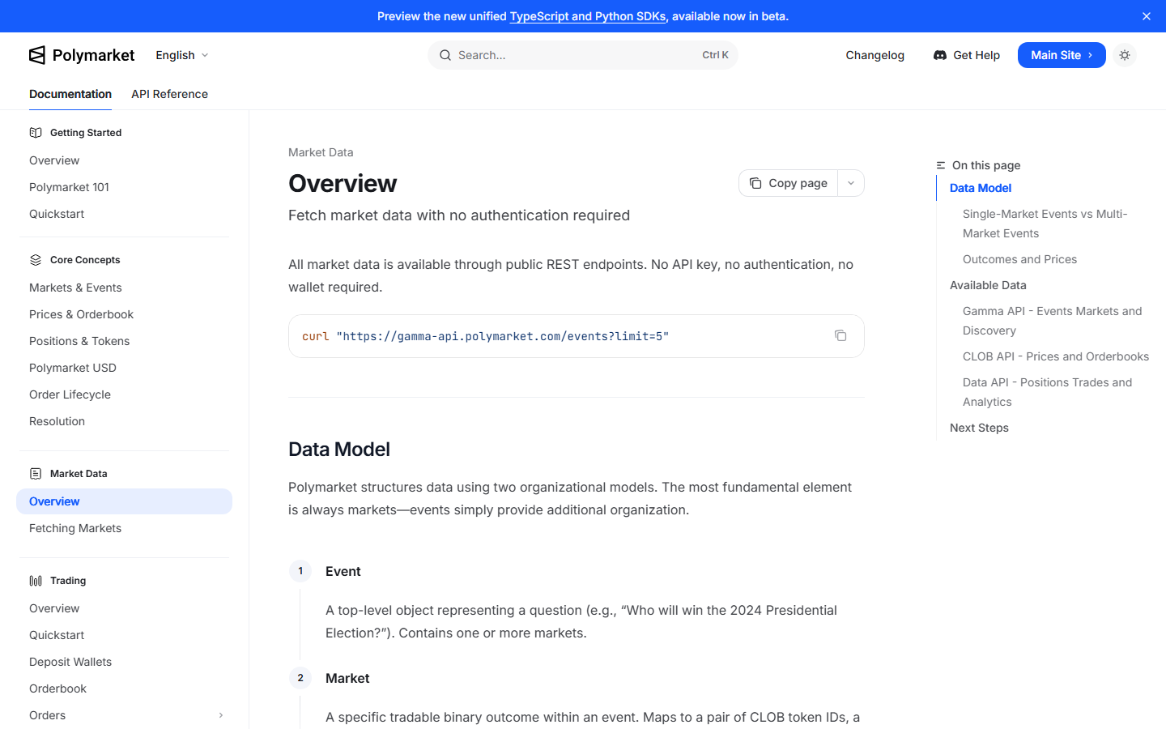Jump to CLOB API section
1166x729 pixels.
click(1056, 356)
